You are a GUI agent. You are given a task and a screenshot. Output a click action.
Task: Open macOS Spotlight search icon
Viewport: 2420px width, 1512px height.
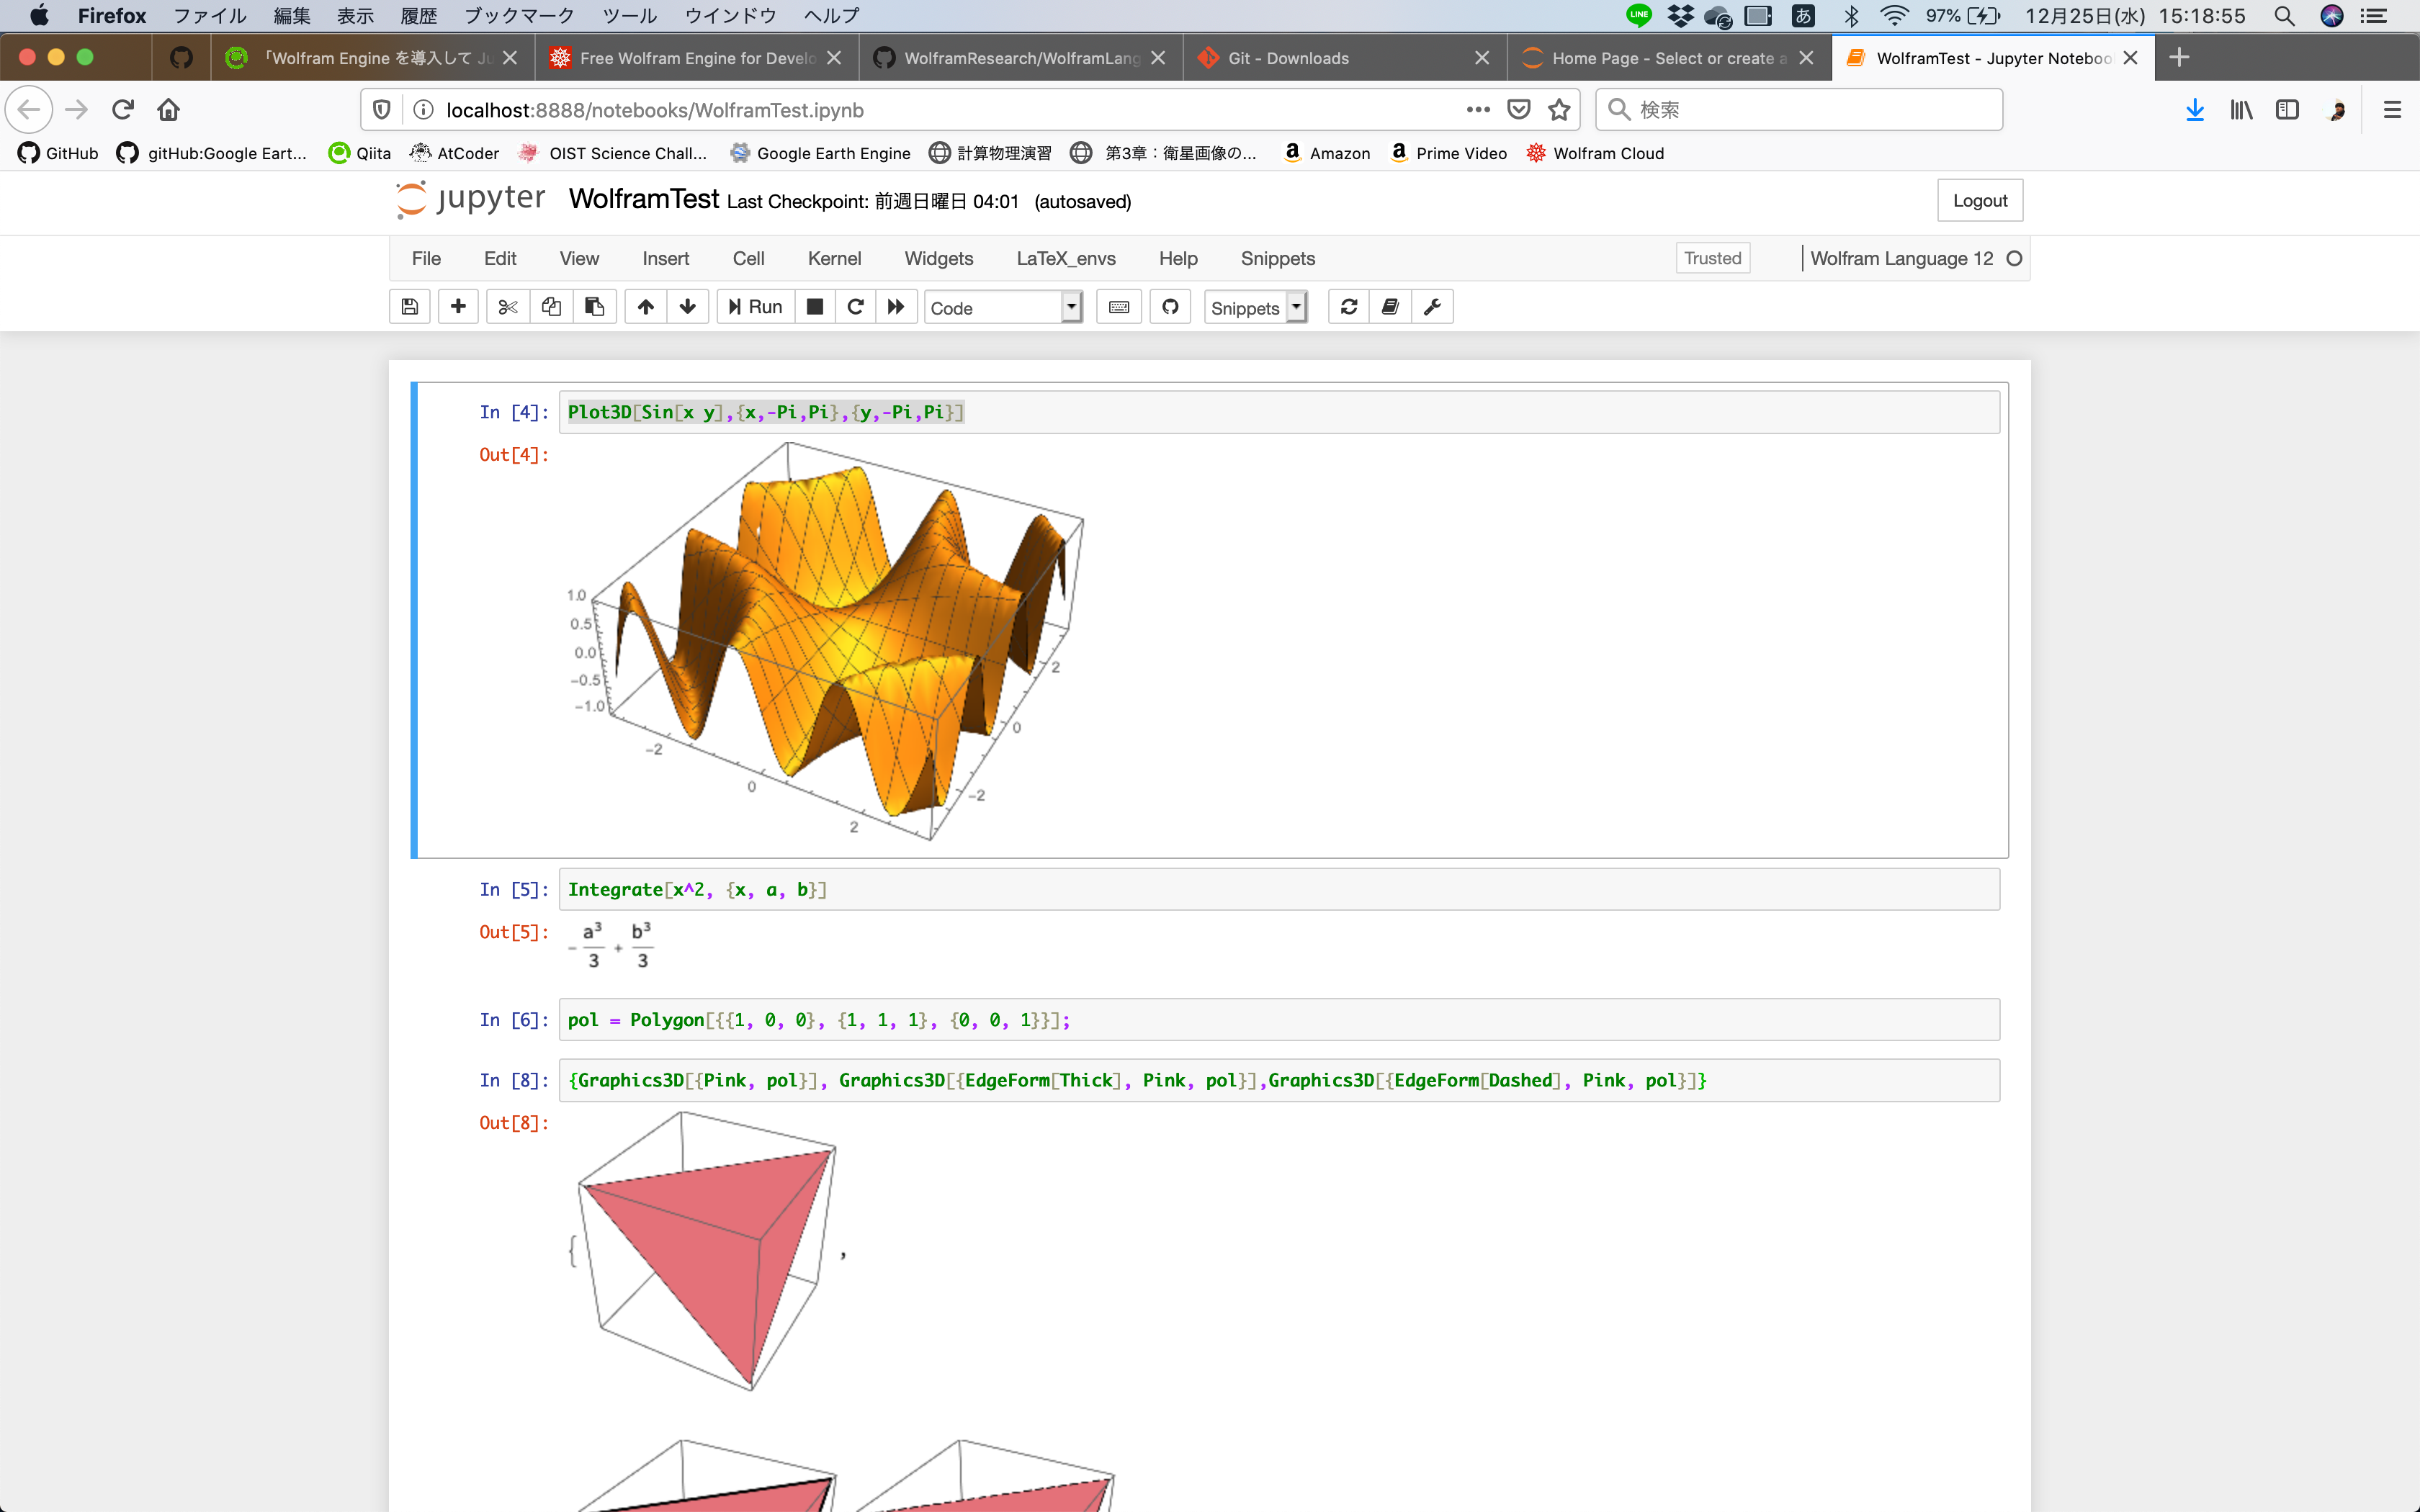(2283, 16)
